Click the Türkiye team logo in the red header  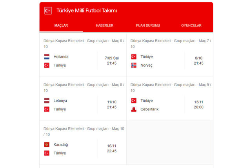[48, 11]
